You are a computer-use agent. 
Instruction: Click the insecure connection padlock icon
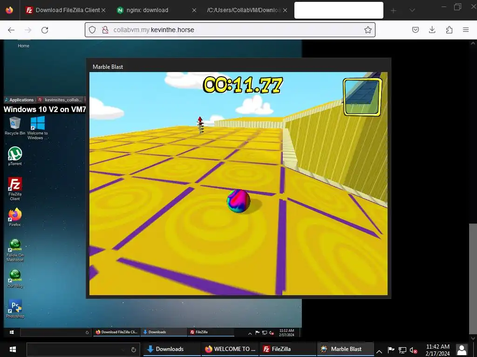[x=105, y=30]
